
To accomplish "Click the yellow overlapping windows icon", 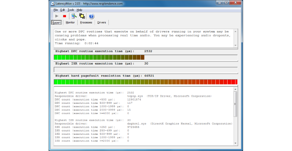I will click(82, 16).
